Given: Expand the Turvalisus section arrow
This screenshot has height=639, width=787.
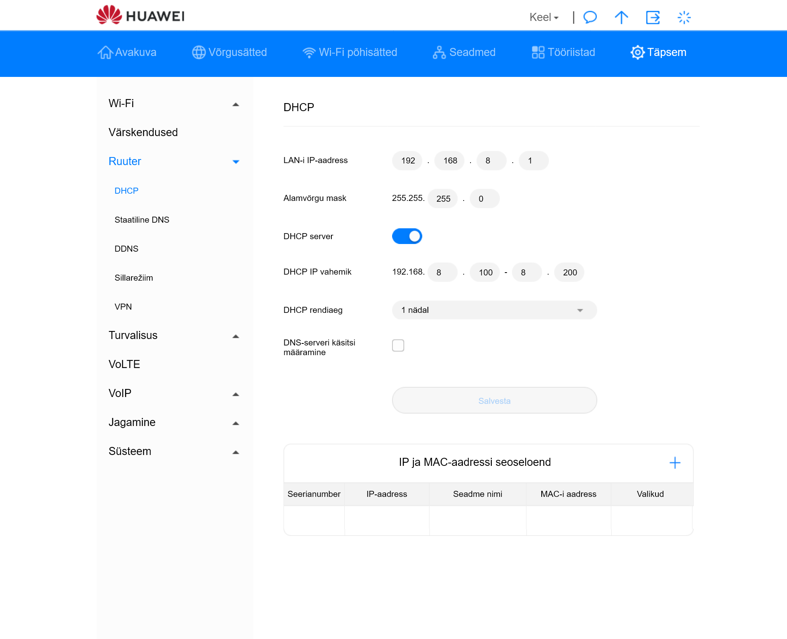Looking at the screenshot, I should 236,336.
